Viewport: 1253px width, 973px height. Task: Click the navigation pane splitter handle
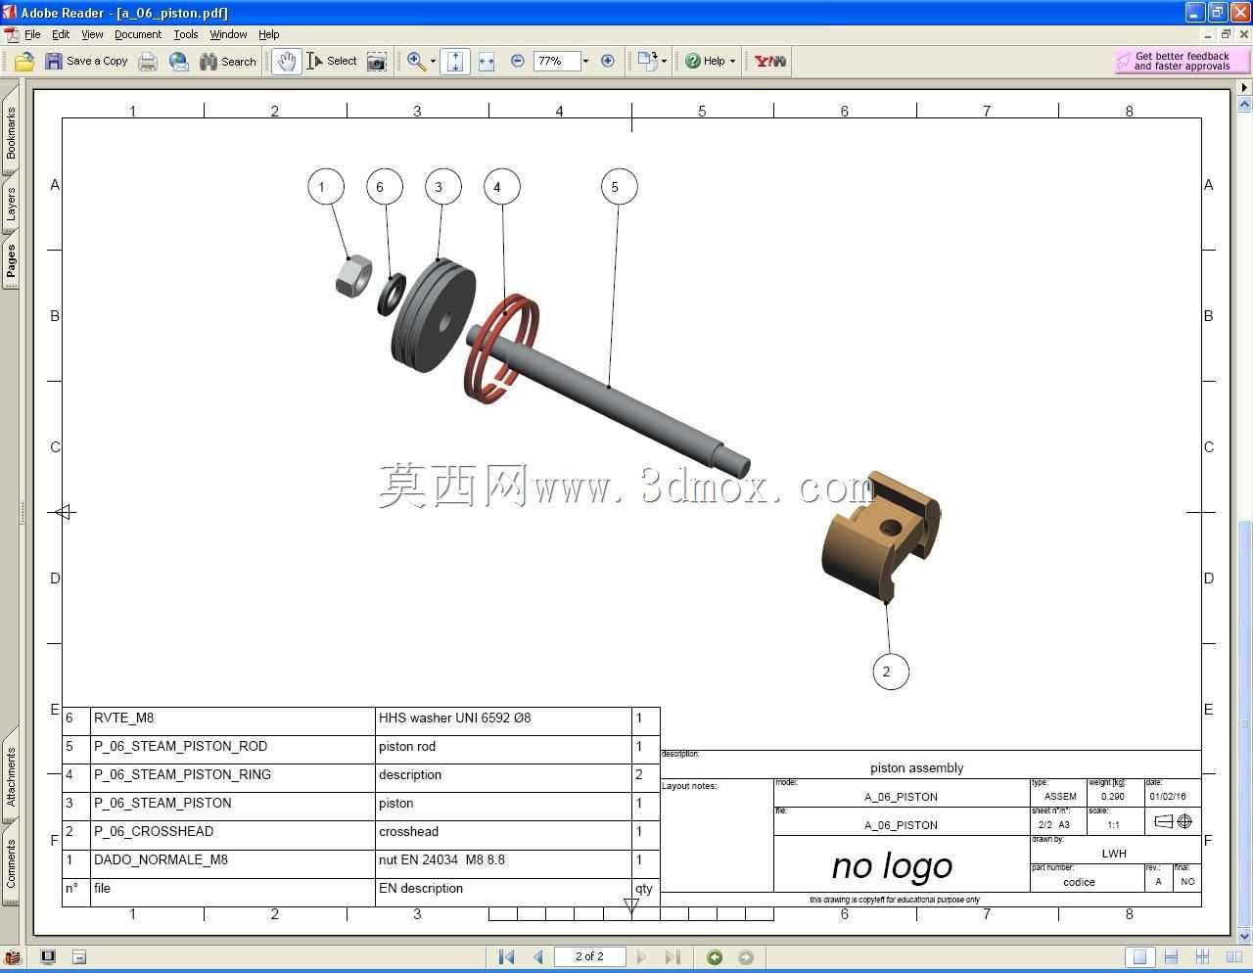[22, 512]
